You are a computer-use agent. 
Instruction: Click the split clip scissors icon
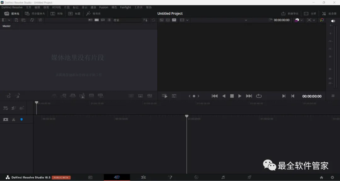tap(14, 120)
